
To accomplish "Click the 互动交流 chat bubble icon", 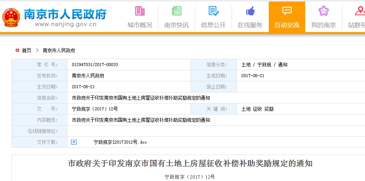I will [287, 11].
